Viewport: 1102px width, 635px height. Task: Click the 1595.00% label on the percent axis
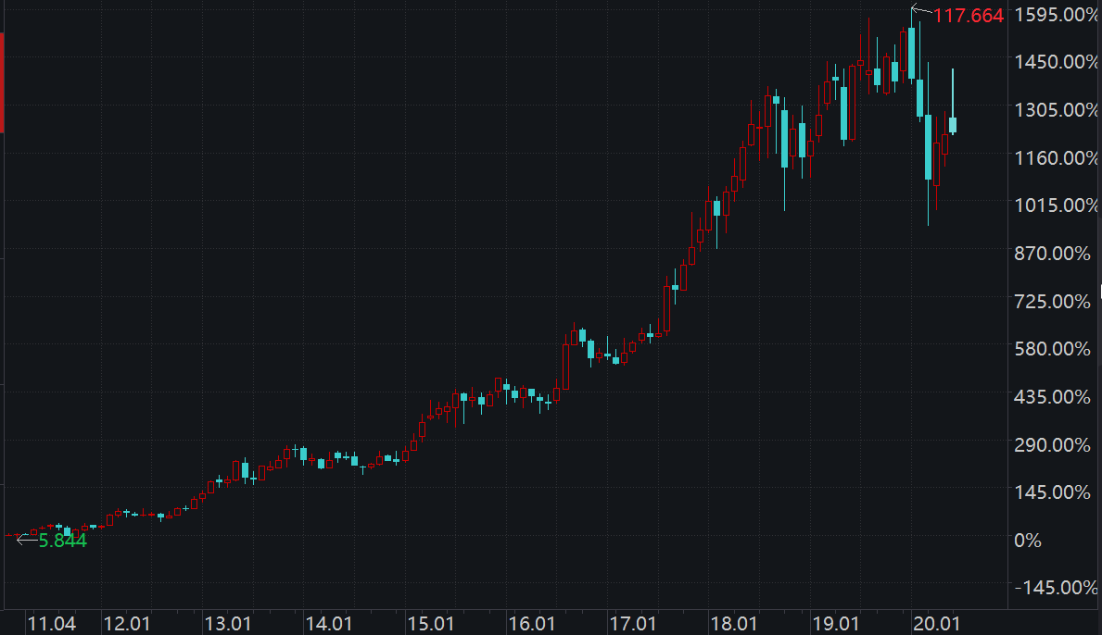tap(1056, 15)
